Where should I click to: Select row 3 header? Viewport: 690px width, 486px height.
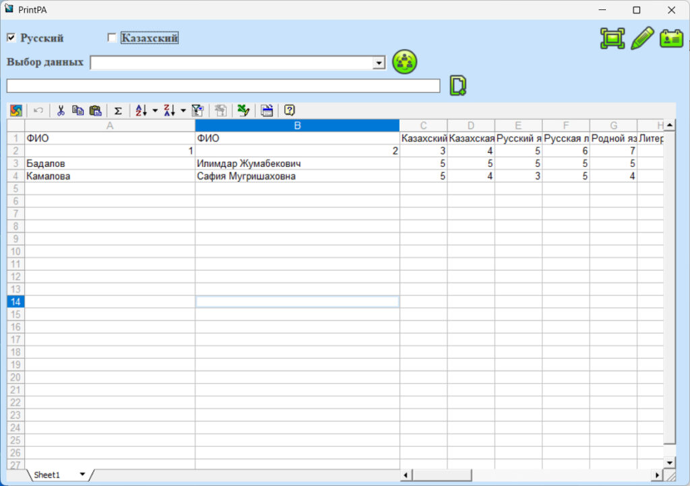pyautogui.click(x=16, y=164)
